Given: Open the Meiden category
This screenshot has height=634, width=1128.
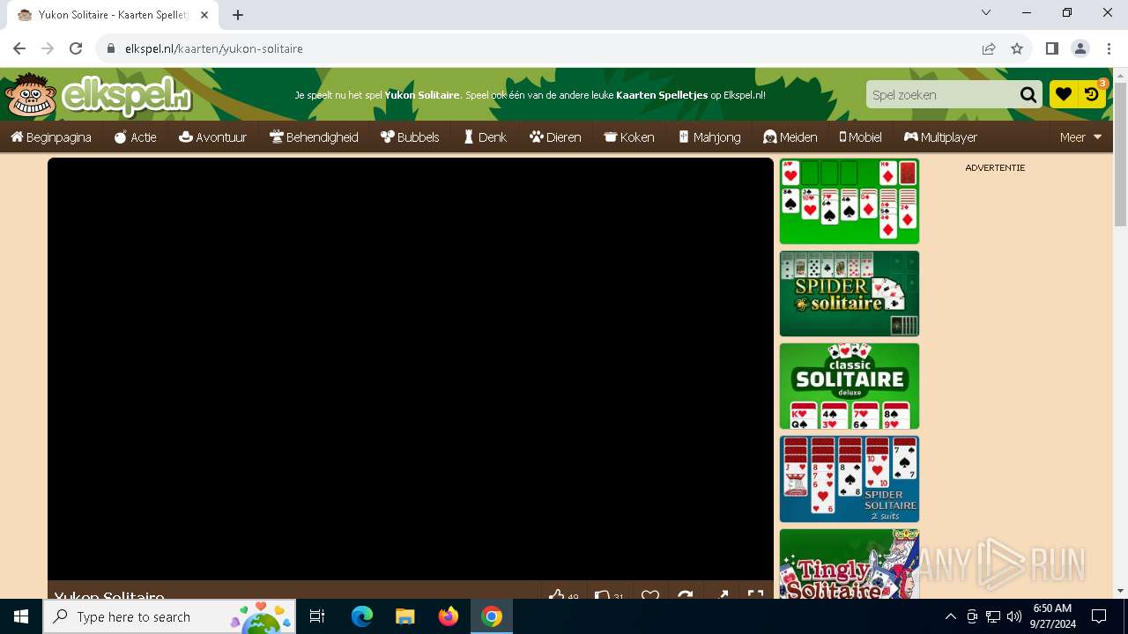Looking at the screenshot, I should click(x=790, y=137).
